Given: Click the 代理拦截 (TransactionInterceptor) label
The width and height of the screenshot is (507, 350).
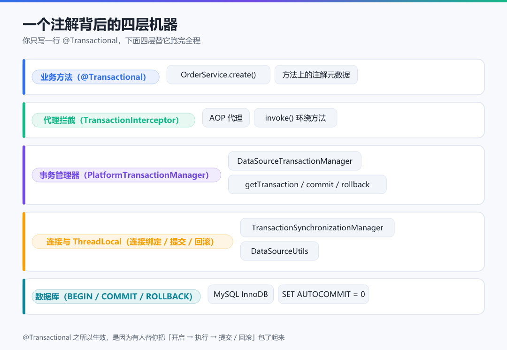Looking at the screenshot, I should (113, 120).
